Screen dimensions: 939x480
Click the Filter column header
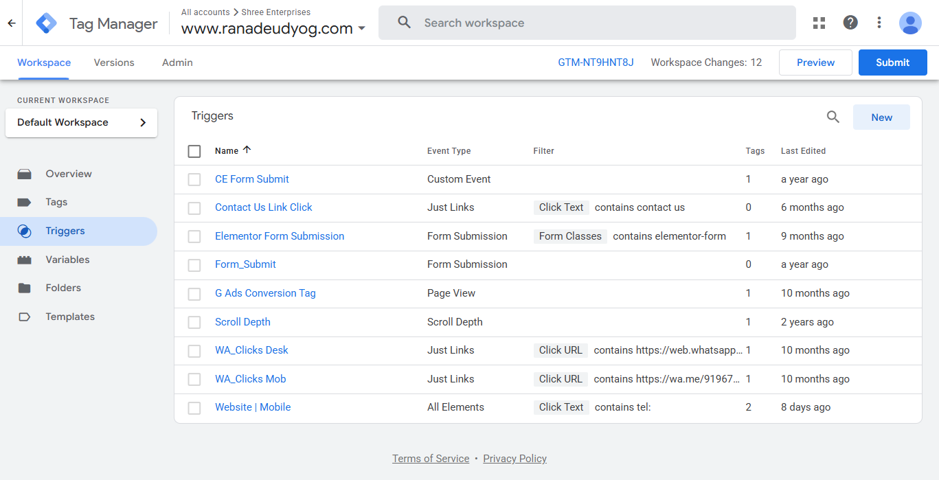(x=543, y=151)
